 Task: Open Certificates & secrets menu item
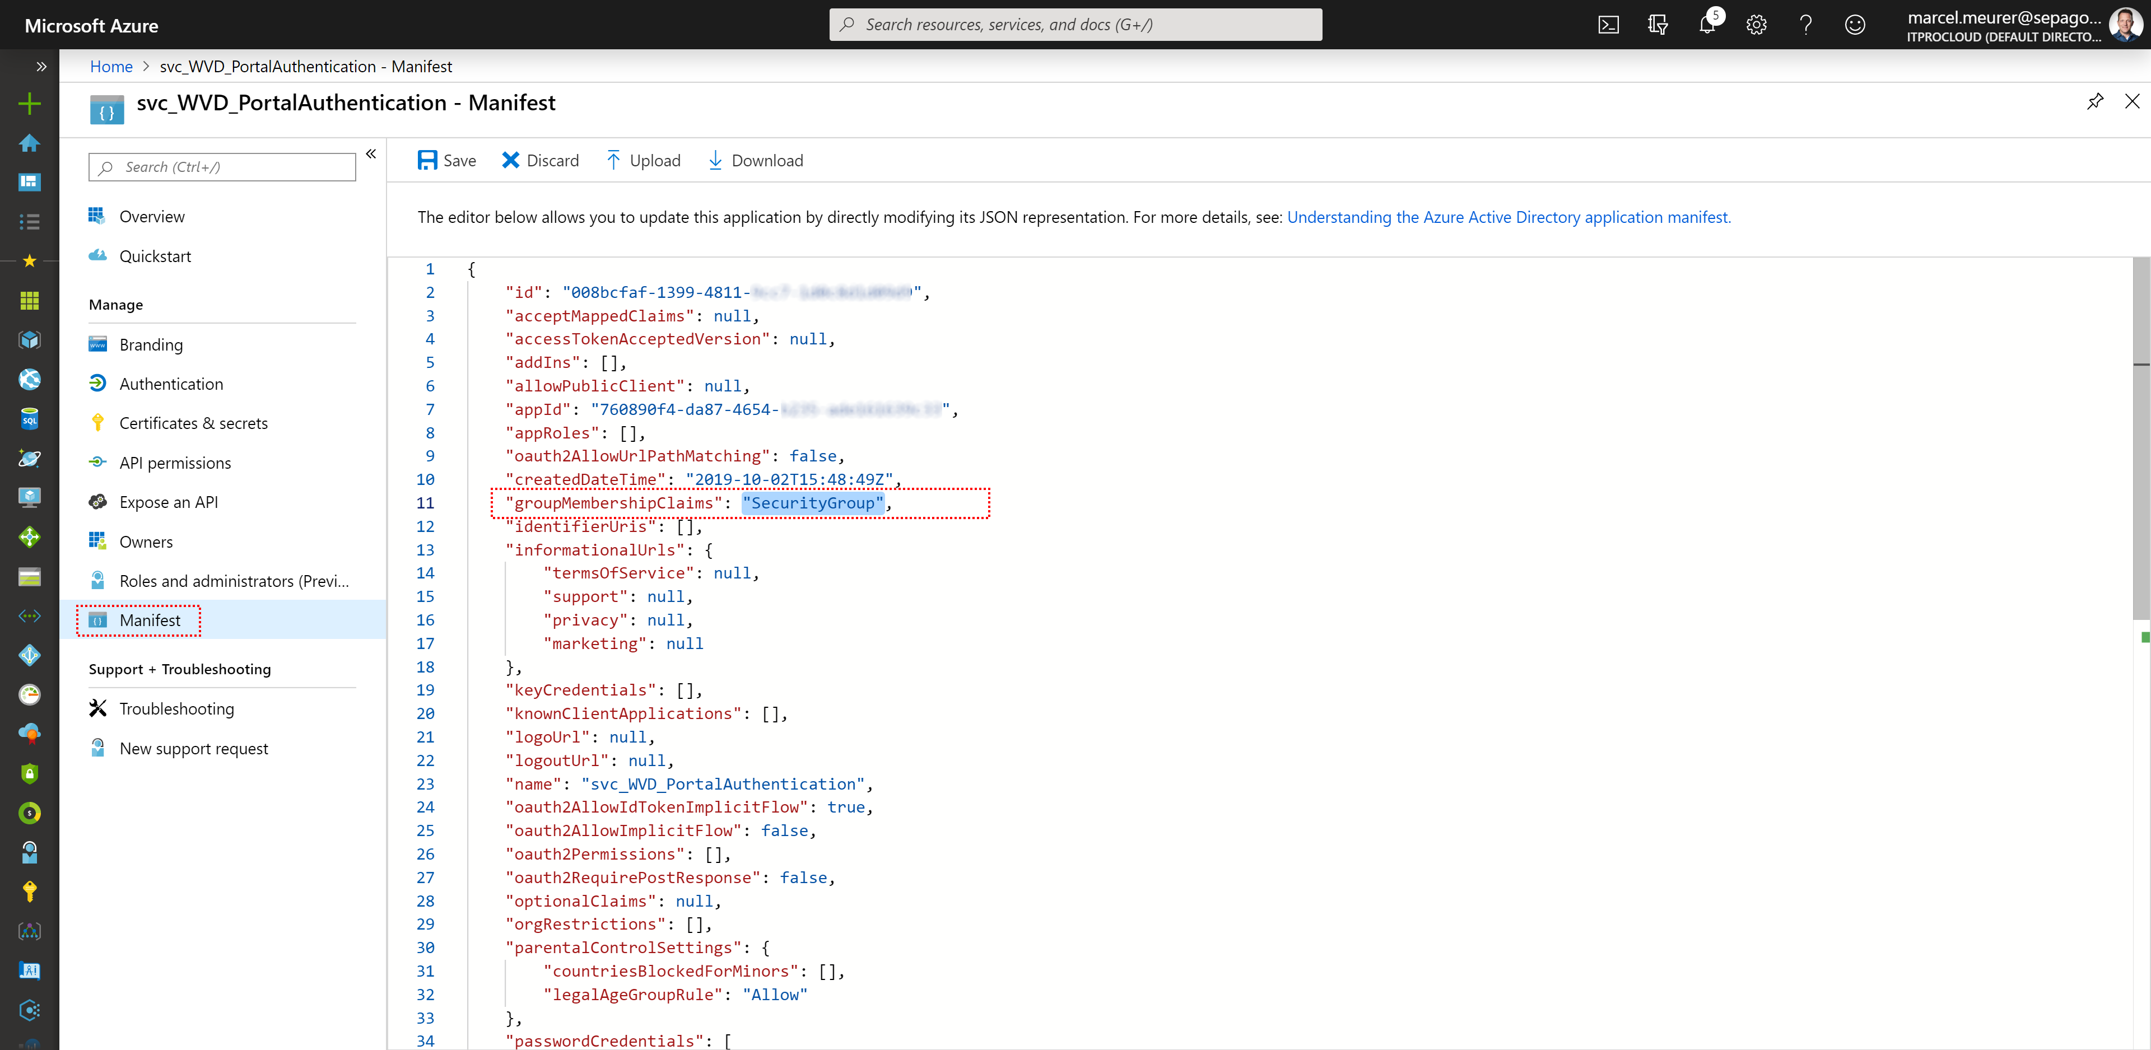pyautogui.click(x=193, y=423)
